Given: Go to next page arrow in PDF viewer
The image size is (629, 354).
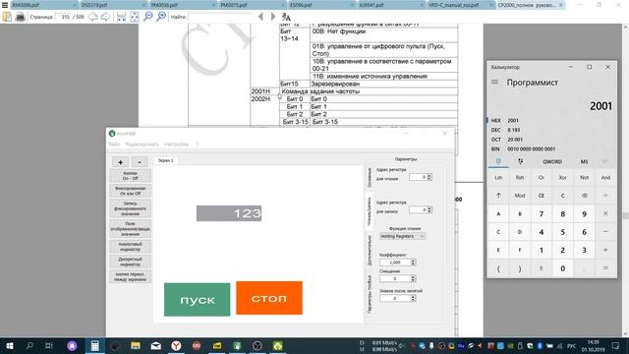Looking at the screenshot, I should coord(105,17).
